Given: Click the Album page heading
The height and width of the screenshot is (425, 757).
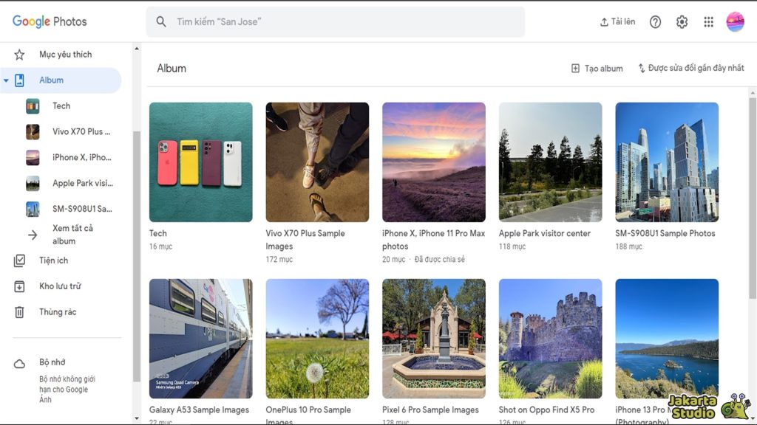Looking at the screenshot, I should pos(172,69).
